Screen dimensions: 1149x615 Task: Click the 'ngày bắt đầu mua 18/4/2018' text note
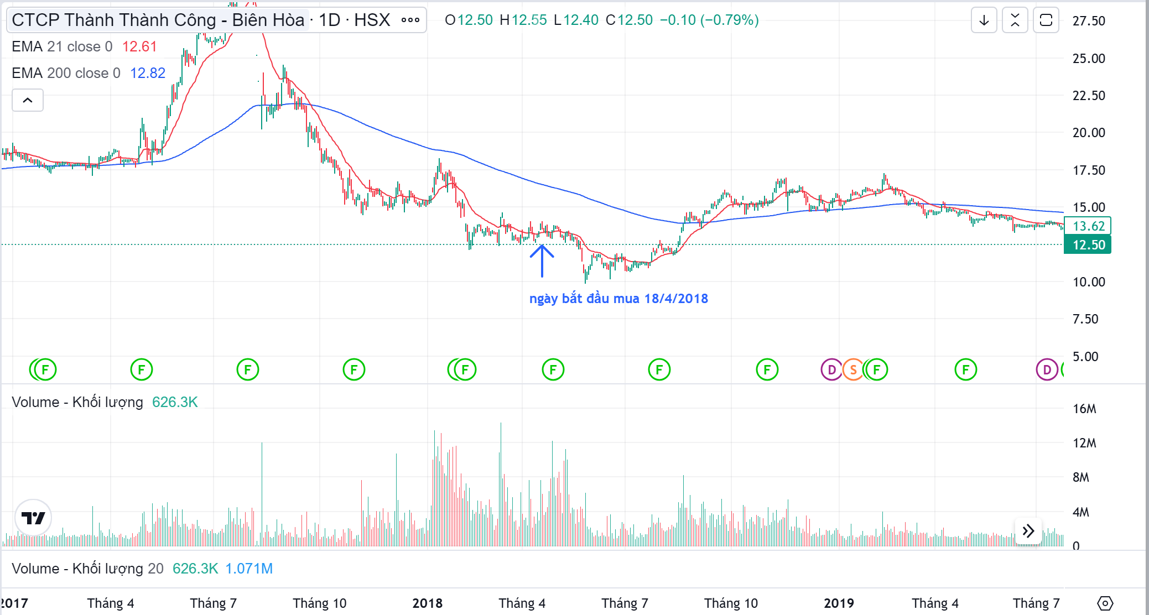(x=618, y=299)
